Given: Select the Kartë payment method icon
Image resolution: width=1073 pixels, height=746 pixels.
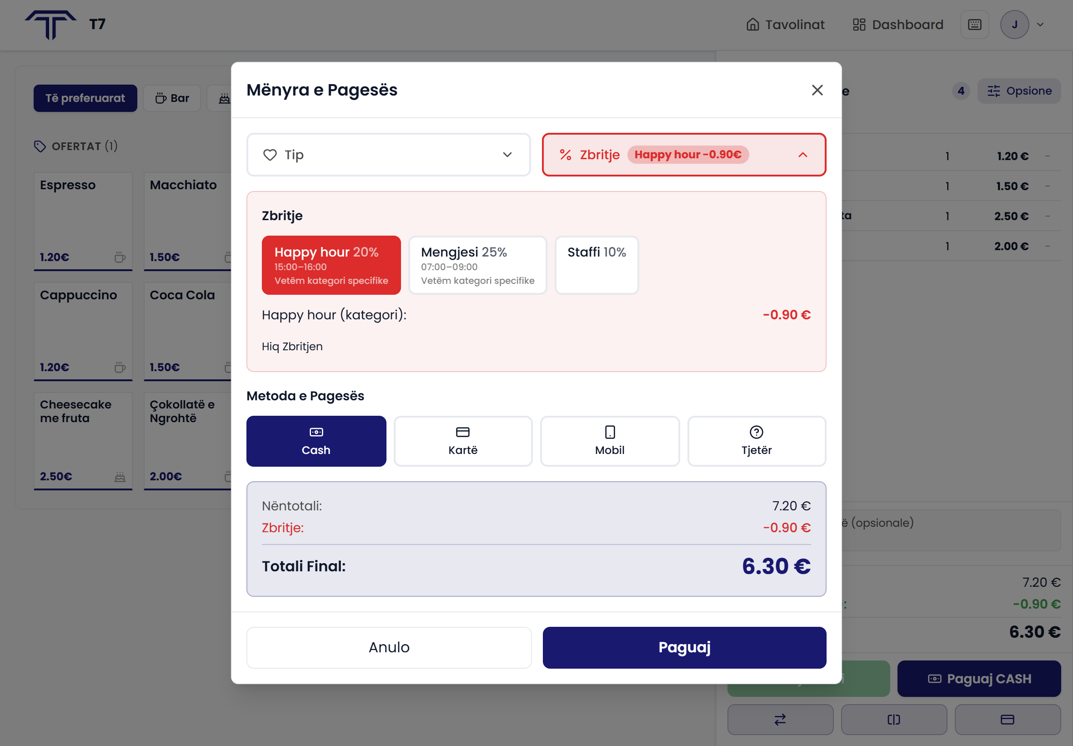Looking at the screenshot, I should pos(463,431).
